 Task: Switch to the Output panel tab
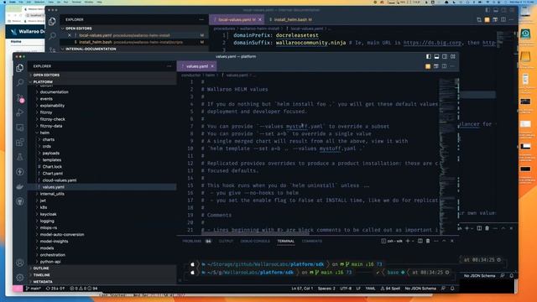point(226,241)
